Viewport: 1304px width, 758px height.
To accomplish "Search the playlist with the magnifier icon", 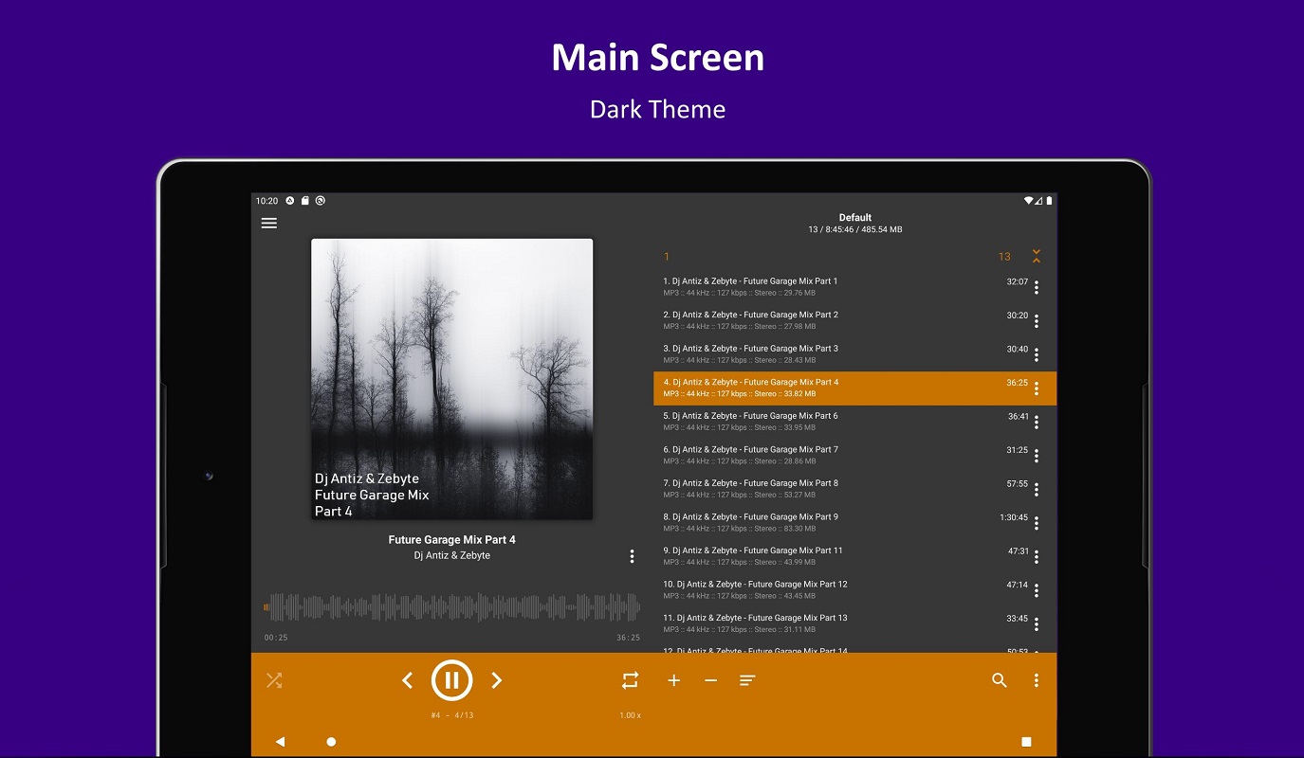I will coord(999,680).
